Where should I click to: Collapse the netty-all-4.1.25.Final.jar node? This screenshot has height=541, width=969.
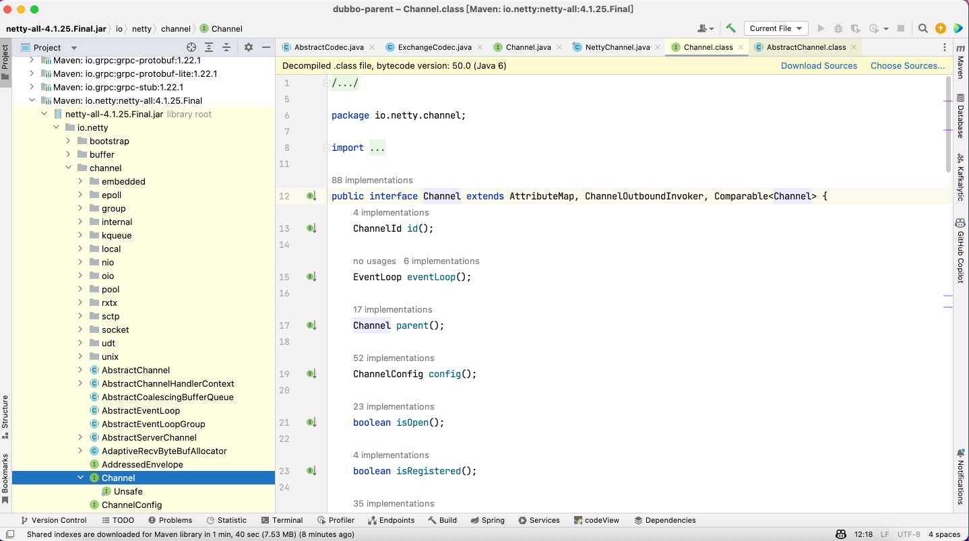click(x=44, y=114)
